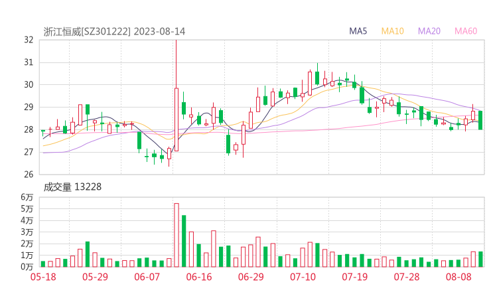Click the 05-29 date axis label

(95, 277)
